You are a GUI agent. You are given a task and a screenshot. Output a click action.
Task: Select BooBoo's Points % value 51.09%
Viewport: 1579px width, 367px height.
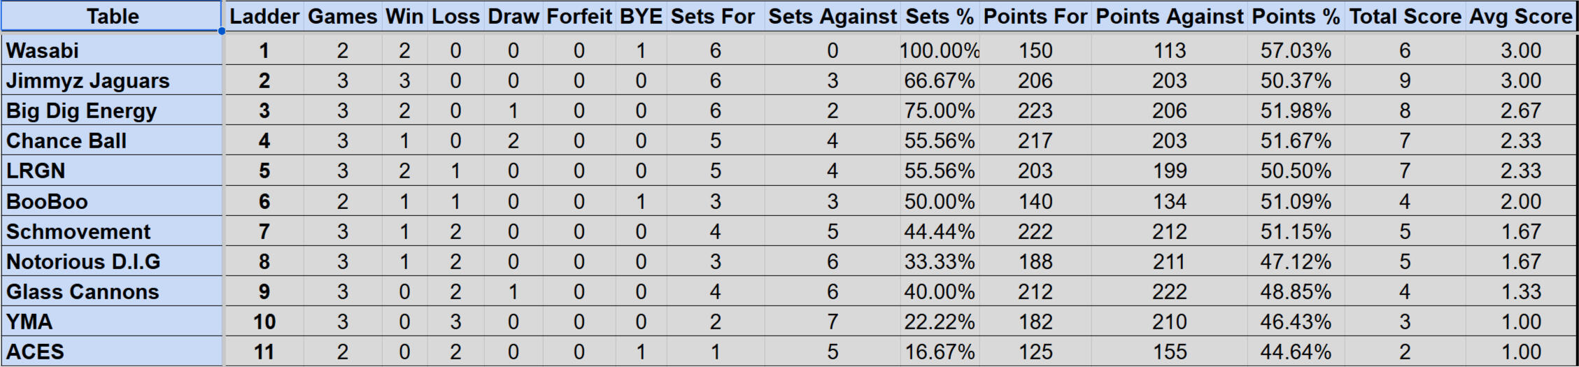tap(1296, 201)
